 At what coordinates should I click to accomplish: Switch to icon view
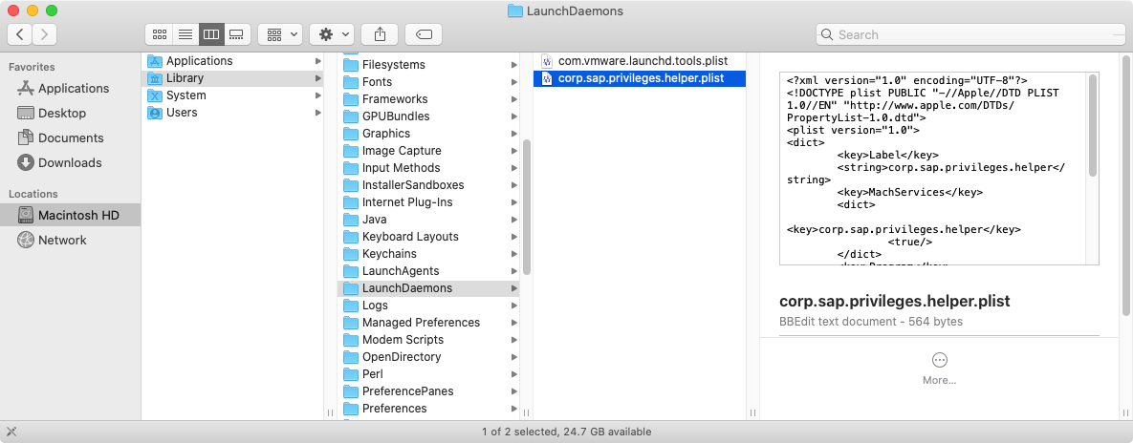159,34
